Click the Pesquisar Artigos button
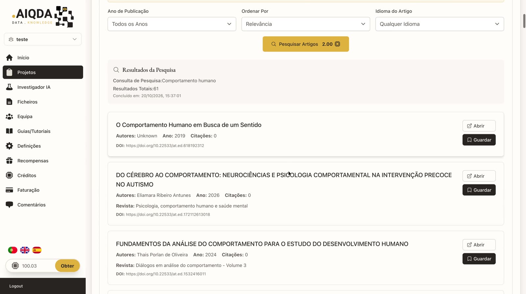 (x=306, y=44)
